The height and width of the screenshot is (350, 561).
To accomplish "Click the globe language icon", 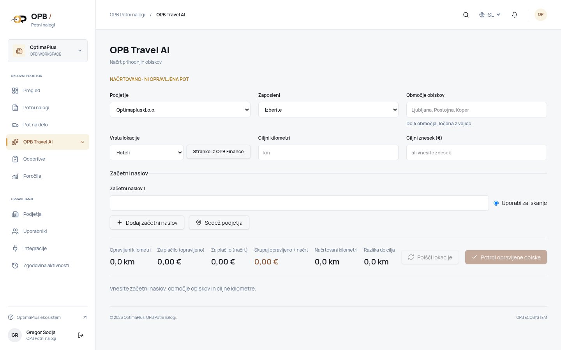I will coord(482,15).
